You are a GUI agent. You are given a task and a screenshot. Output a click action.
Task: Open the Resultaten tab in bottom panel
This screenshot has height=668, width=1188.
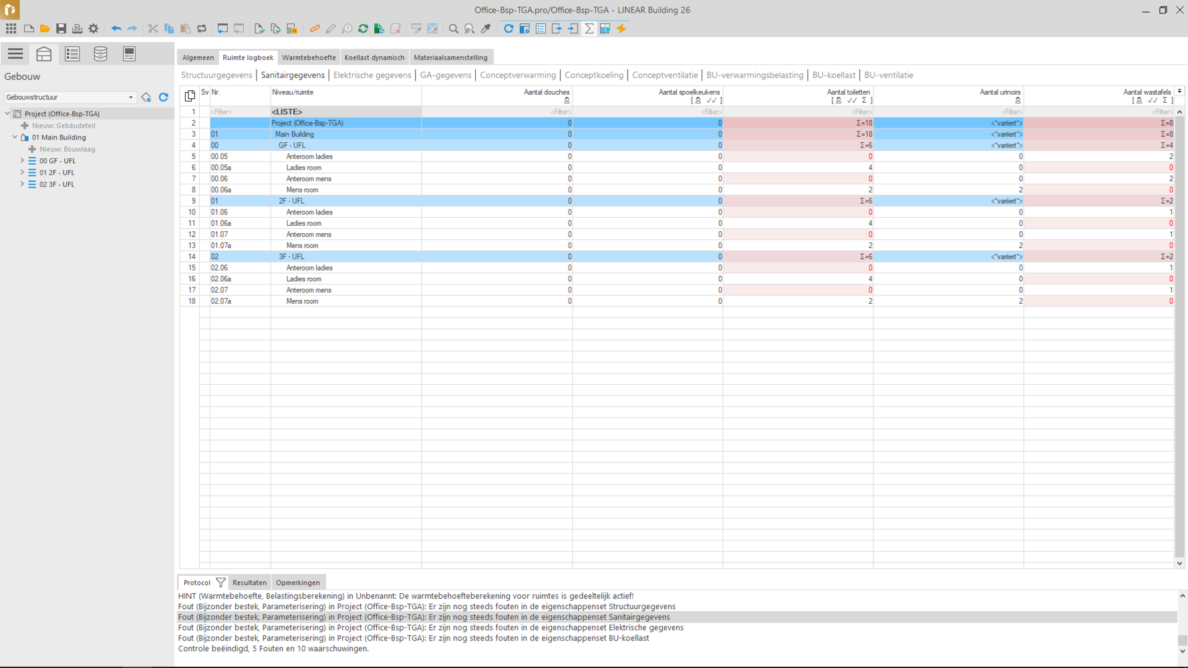point(249,582)
